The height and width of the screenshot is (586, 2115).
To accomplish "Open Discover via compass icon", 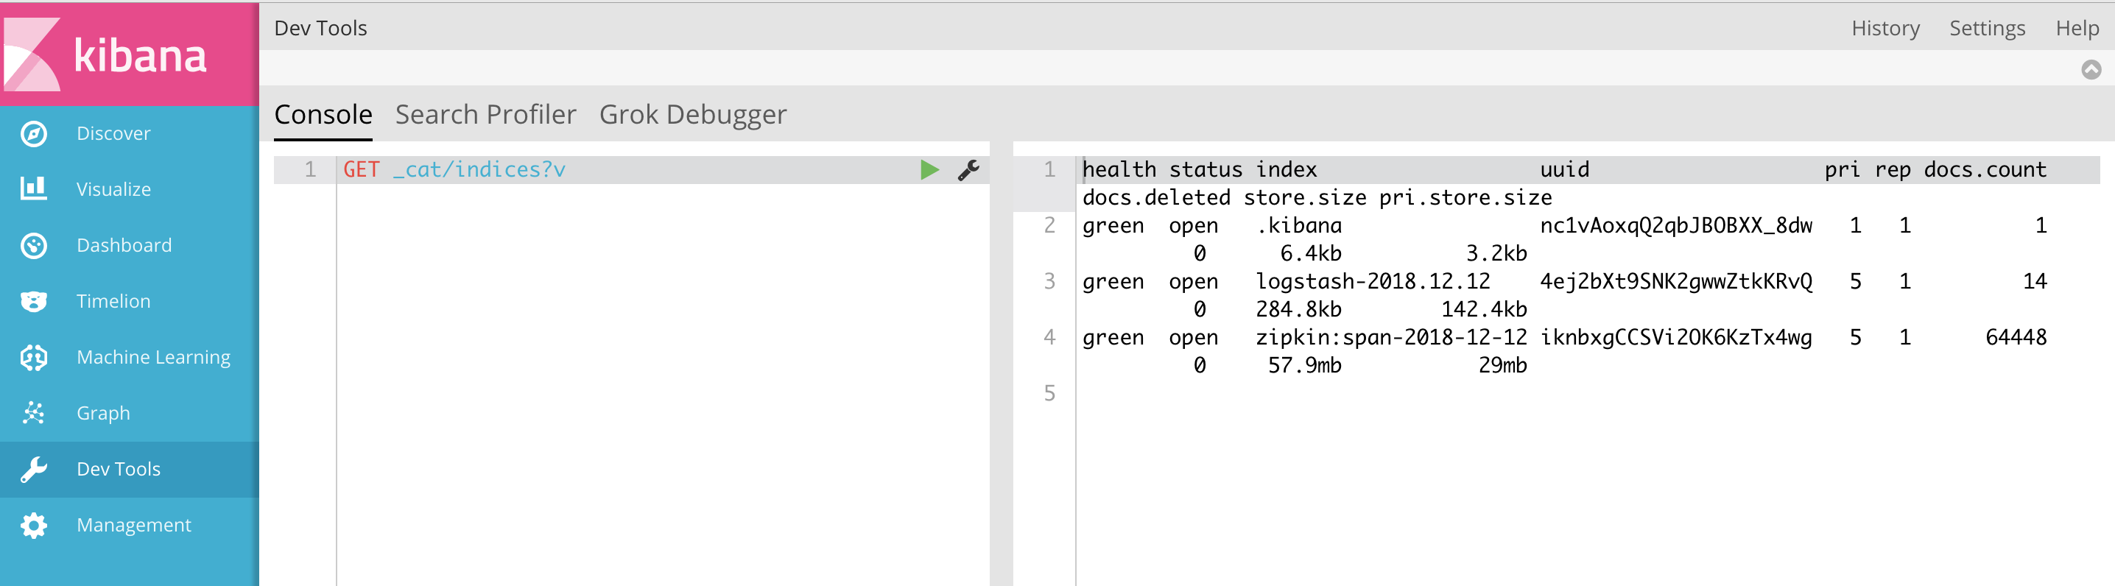I will 34,134.
